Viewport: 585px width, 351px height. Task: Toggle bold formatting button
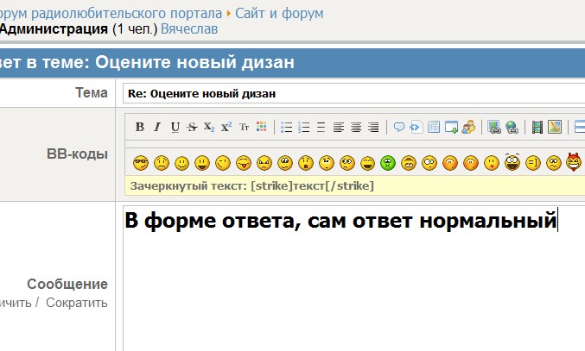[x=139, y=127]
